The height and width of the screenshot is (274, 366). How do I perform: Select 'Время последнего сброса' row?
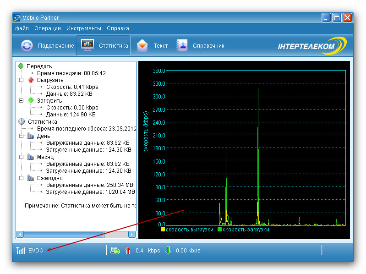(87, 129)
